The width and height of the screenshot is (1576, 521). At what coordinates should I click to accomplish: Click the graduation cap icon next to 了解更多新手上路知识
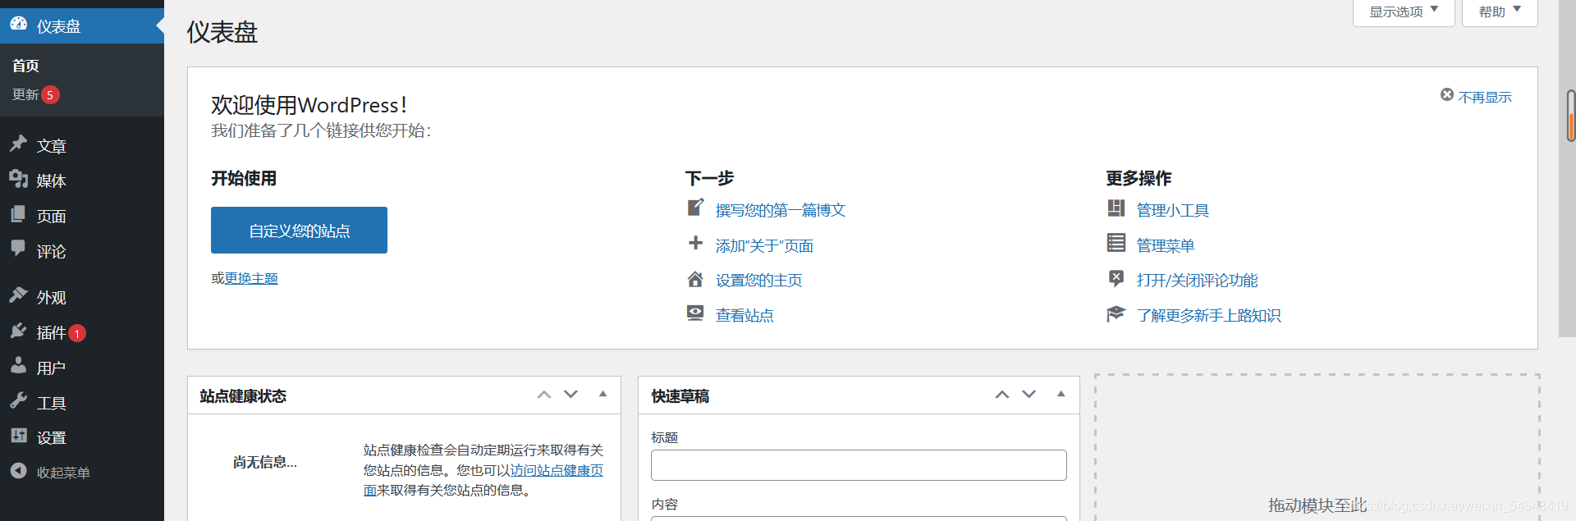[x=1116, y=313]
